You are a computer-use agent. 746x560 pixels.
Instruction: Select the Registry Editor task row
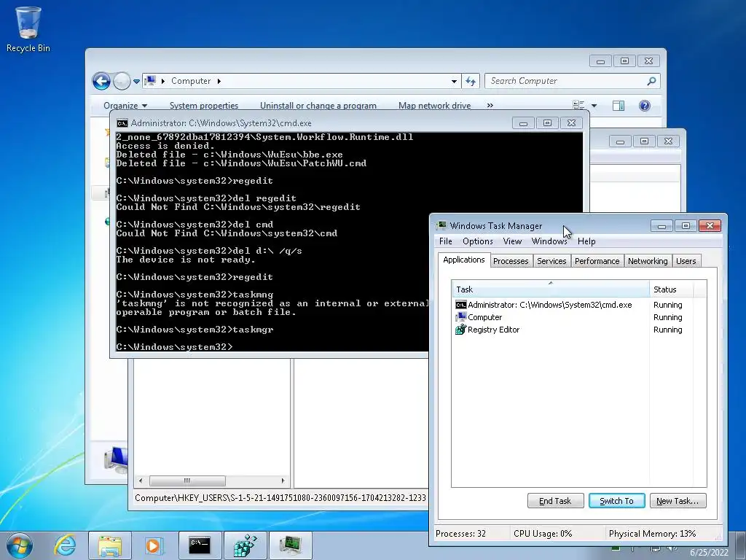coord(579,330)
